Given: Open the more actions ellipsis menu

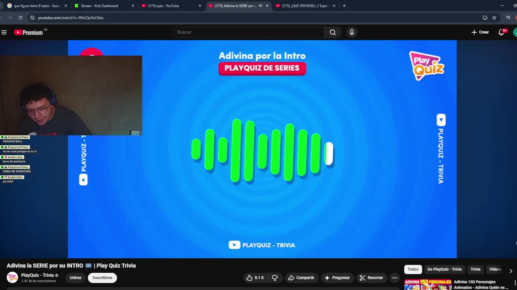Looking at the screenshot, I should pos(395,278).
